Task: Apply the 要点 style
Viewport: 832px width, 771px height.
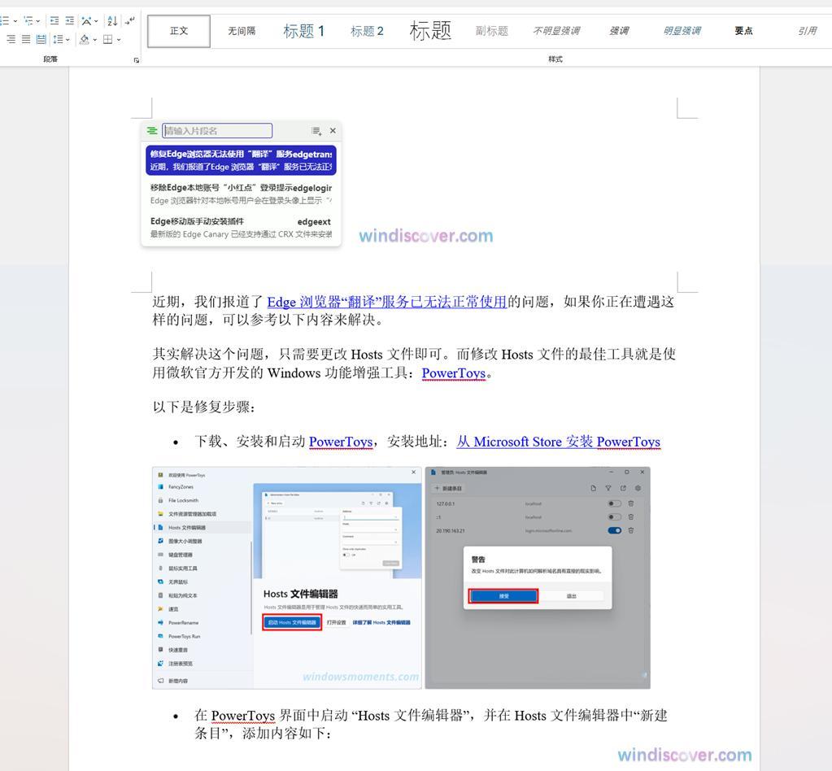Action: point(743,31)
